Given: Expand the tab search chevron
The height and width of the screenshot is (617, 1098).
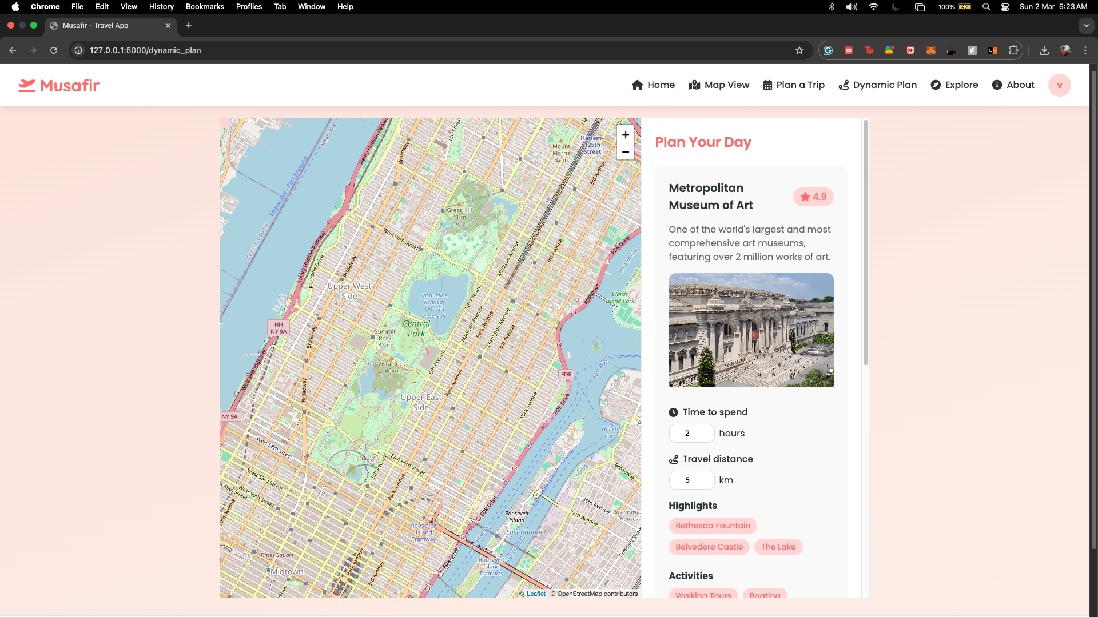Looking at the screenshot, I should coord(1087,26).
